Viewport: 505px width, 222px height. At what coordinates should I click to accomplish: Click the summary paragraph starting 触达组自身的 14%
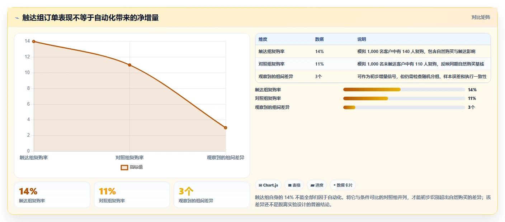click(x=373, y=202)
